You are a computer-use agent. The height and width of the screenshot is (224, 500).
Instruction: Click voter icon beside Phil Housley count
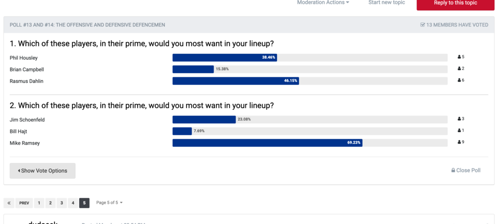tap(459, 57)
